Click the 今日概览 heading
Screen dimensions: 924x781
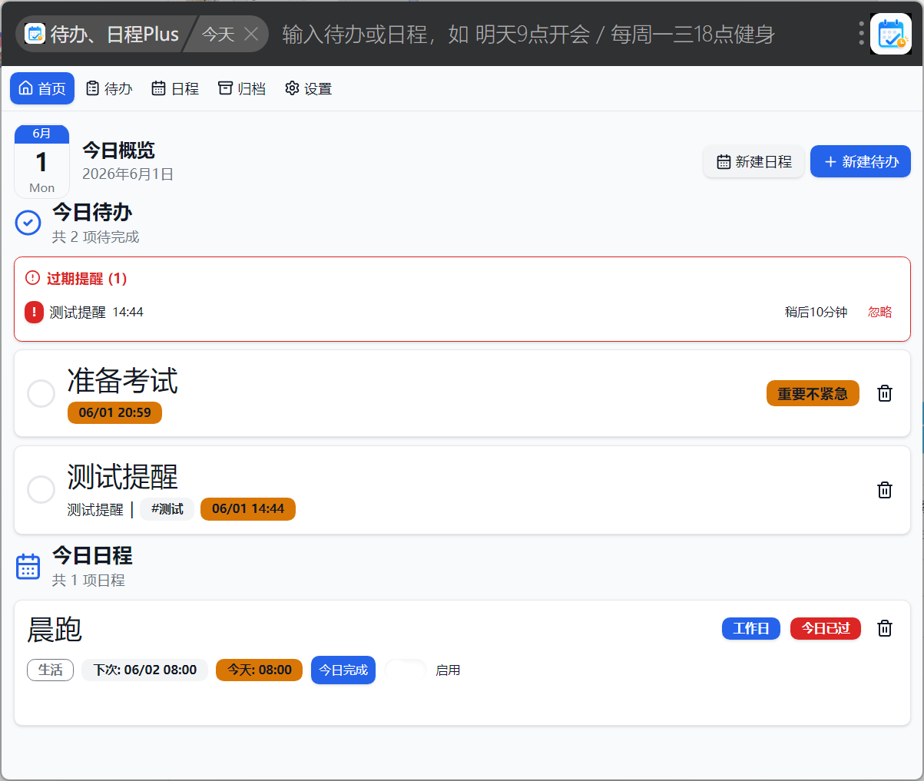pyautogui.click(x=119, y=151)
